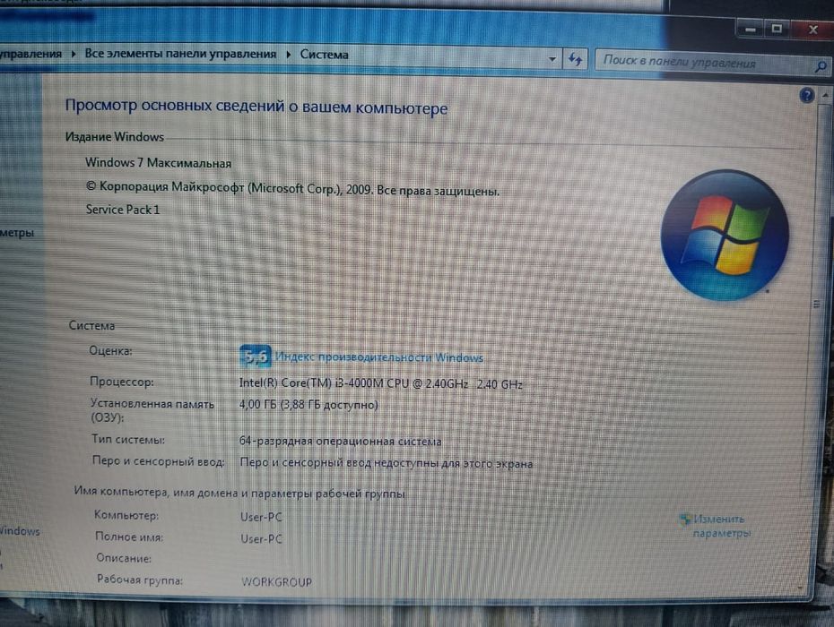Click the 64-разрядная операционная система text

(341, 441)
